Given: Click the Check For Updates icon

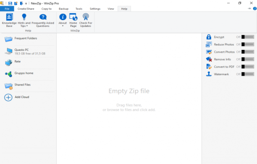Looking at the screenshot, I should (86, 17).
